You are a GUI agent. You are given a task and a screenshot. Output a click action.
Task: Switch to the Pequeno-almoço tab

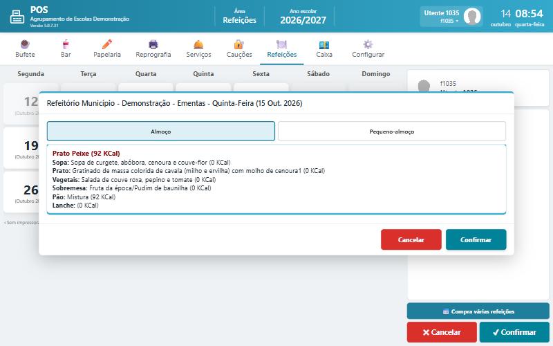(x=392, y=131)
